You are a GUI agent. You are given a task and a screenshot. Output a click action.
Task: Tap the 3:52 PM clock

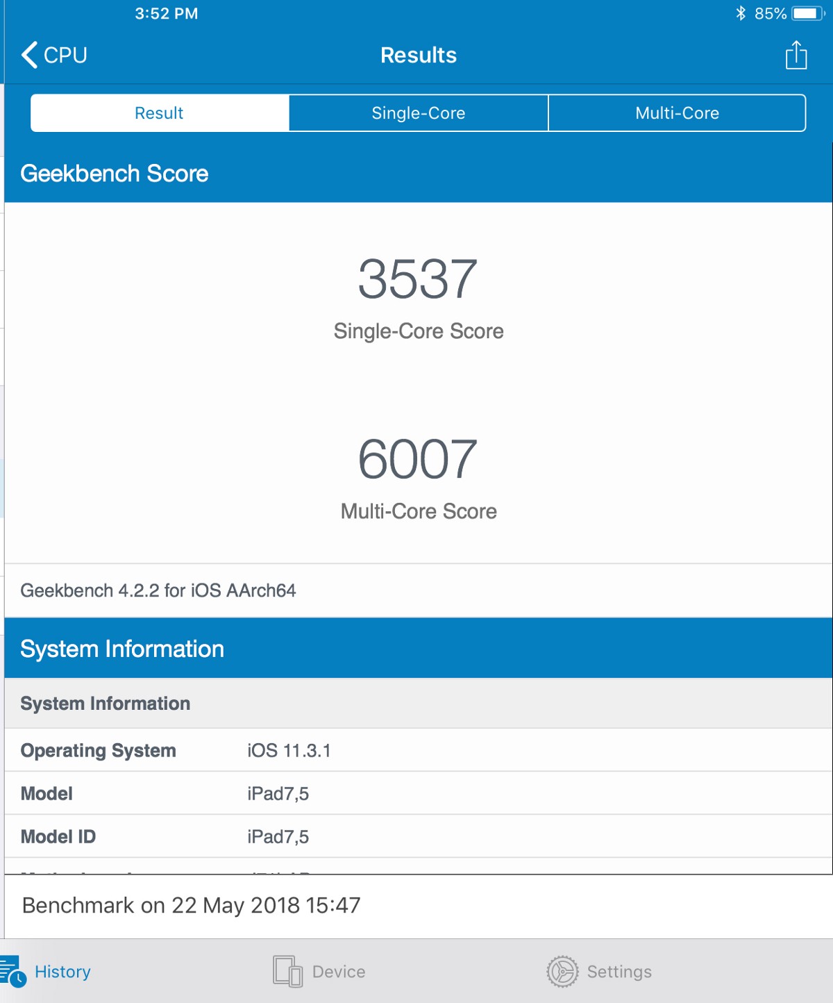coord(167,14)
